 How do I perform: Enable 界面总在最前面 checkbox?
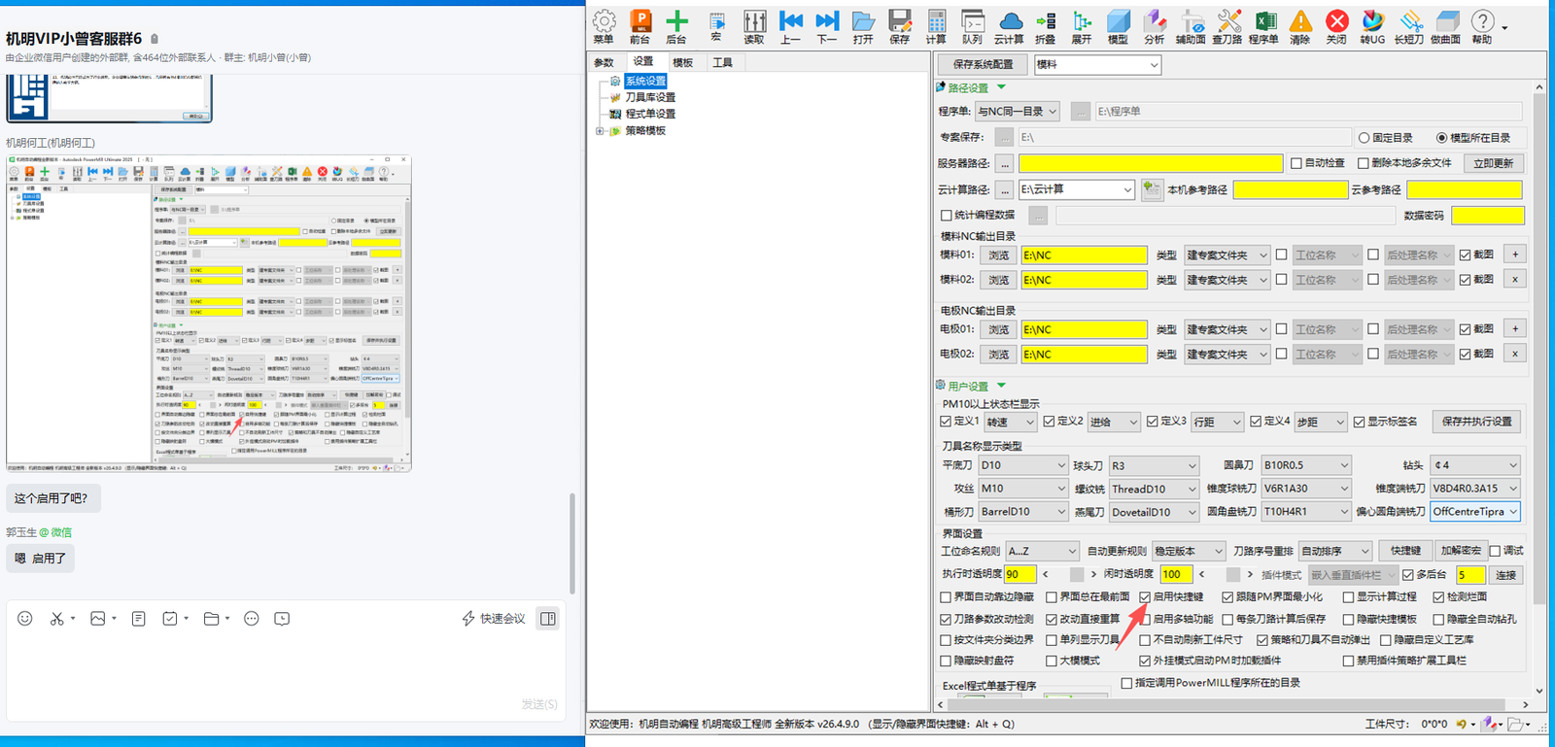[x=1052, y=597]
